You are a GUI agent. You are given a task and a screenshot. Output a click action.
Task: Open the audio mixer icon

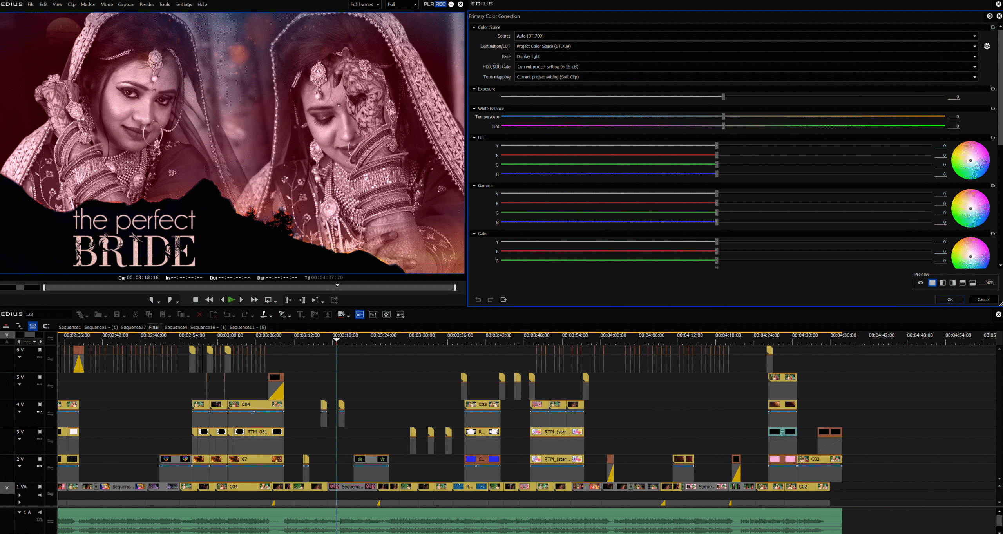(x=373, y=314)
